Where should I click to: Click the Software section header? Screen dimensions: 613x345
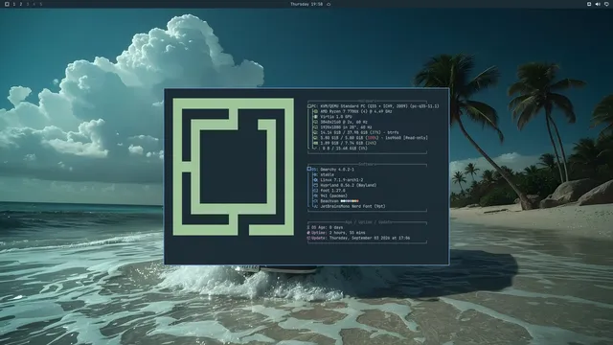pos(367,164)
